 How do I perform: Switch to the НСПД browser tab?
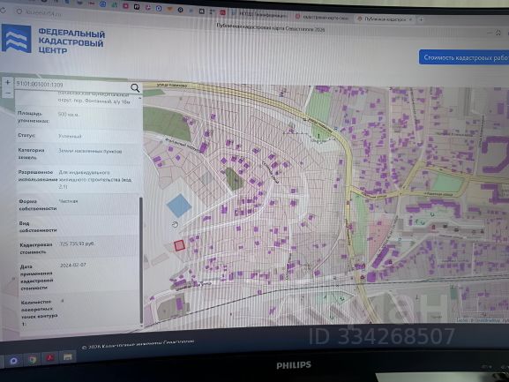pos(259,14)
